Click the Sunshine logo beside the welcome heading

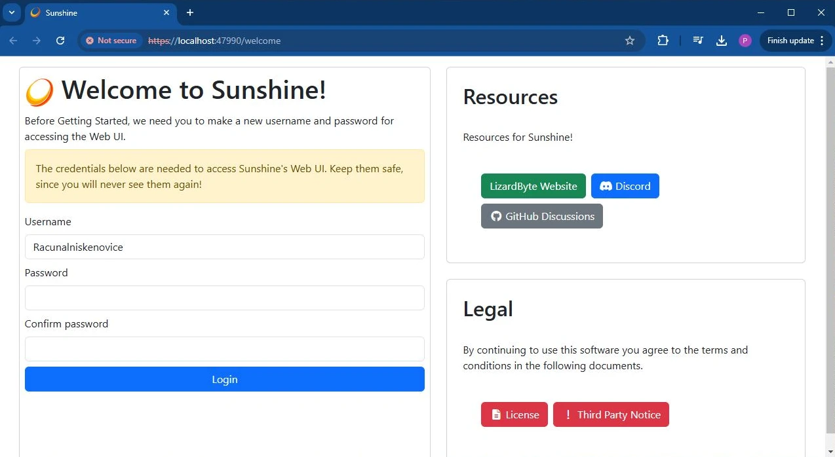point(39,92)
